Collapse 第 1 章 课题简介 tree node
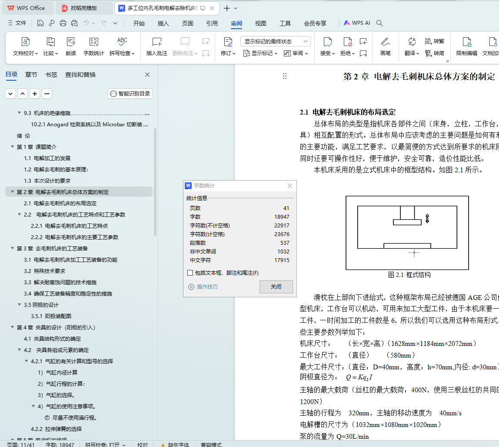This screenshot has height=447, width=499. [x=12, y=147]
